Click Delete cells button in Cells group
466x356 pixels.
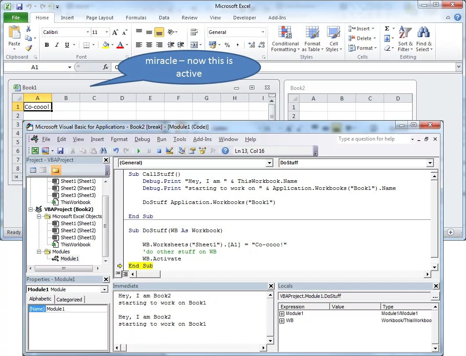pos(362,38)
